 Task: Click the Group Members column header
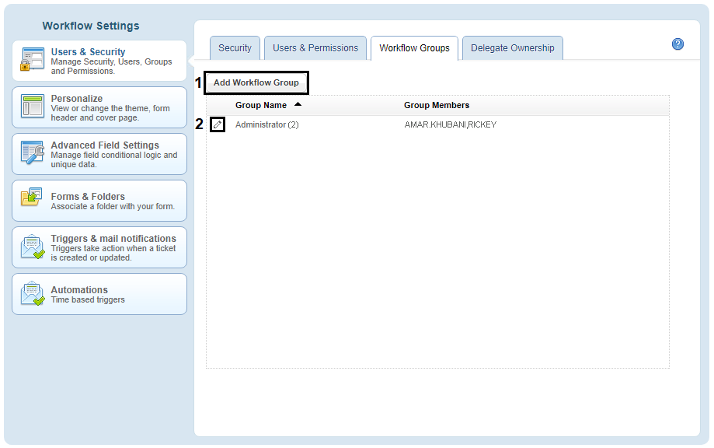click(437, 105)
